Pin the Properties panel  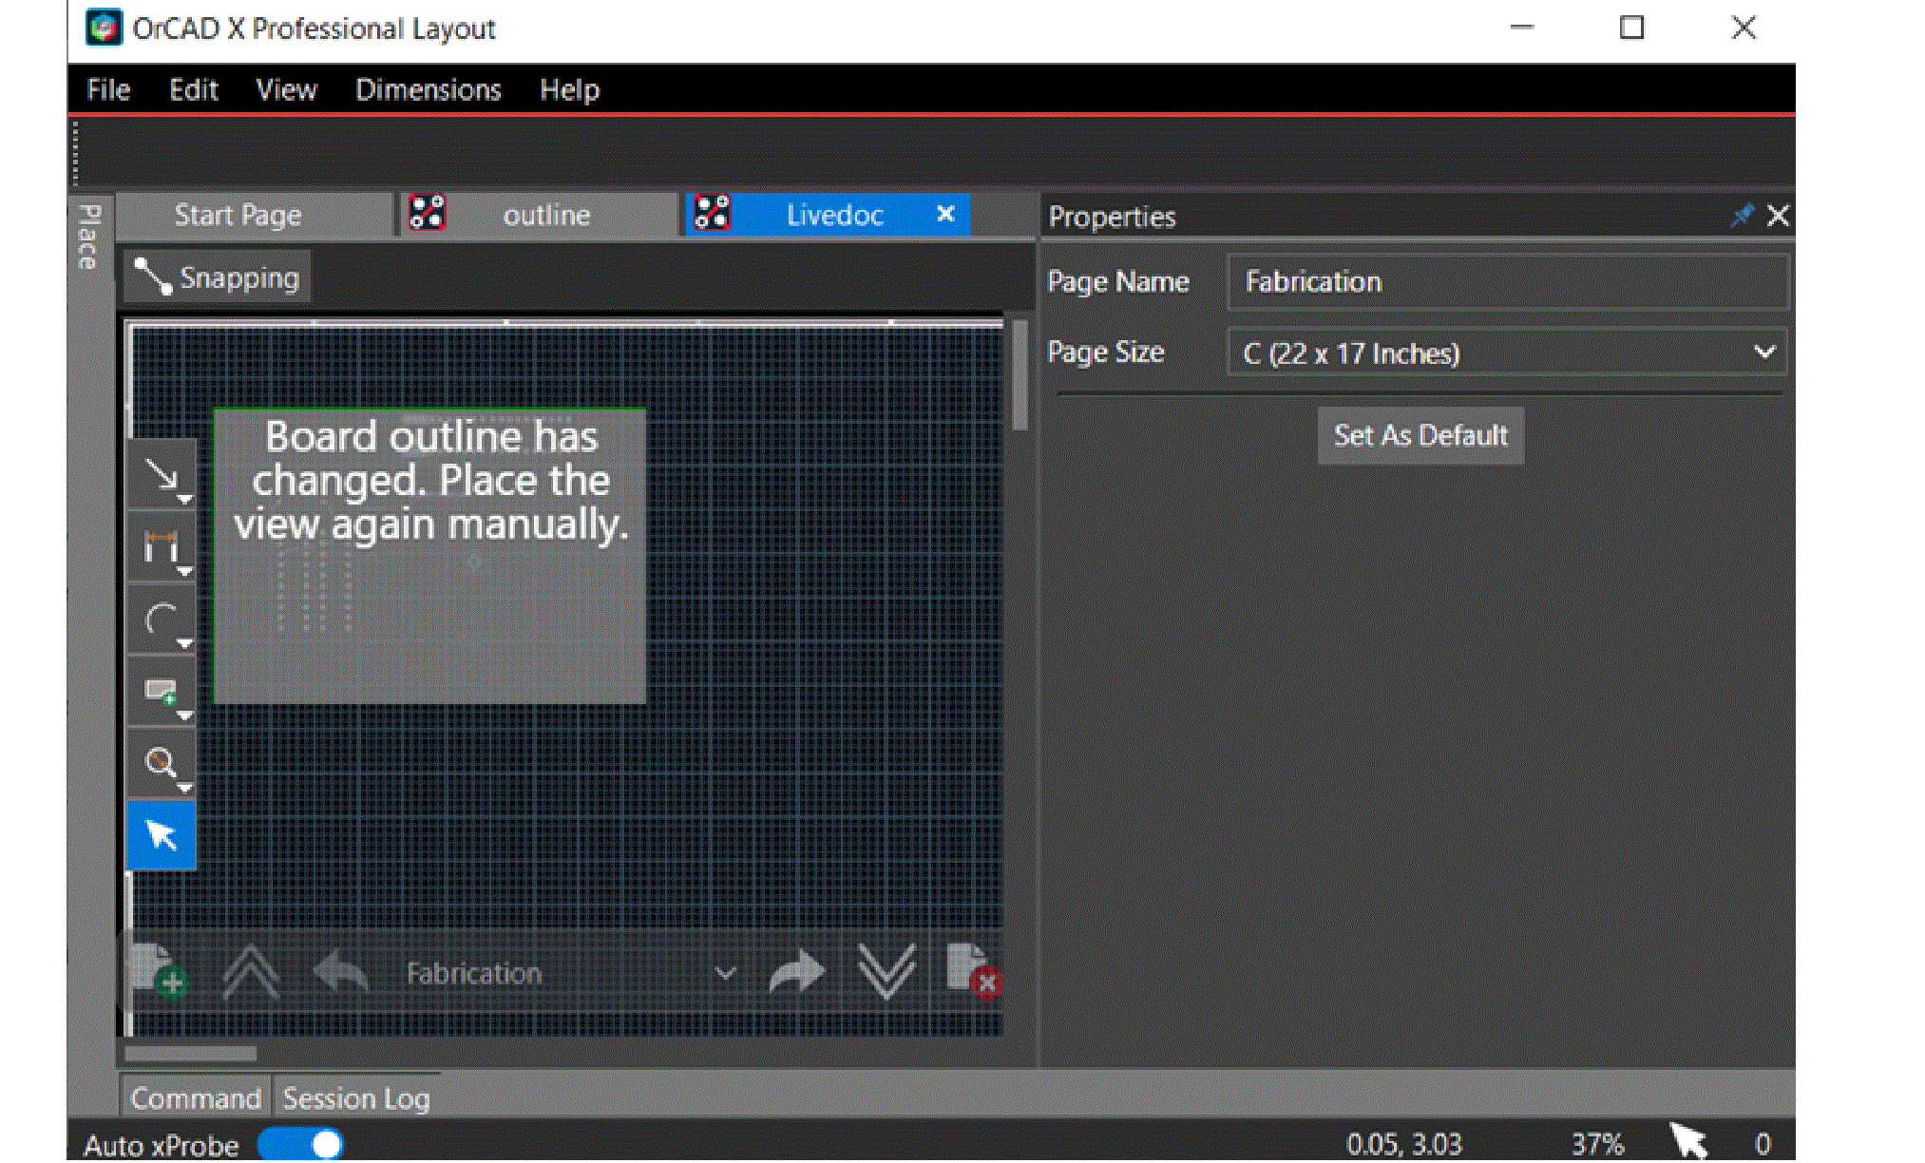(x=1742, y=216)
